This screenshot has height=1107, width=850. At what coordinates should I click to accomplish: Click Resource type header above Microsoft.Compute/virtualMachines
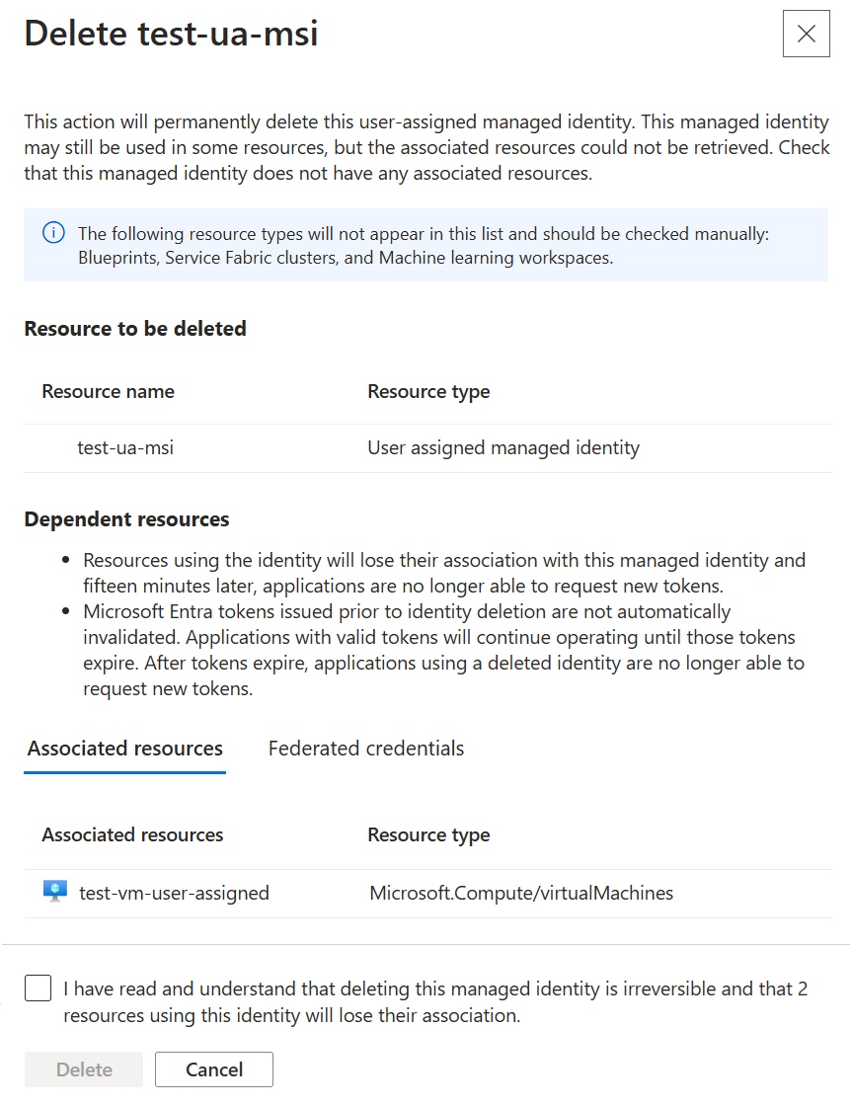point(428,835)
